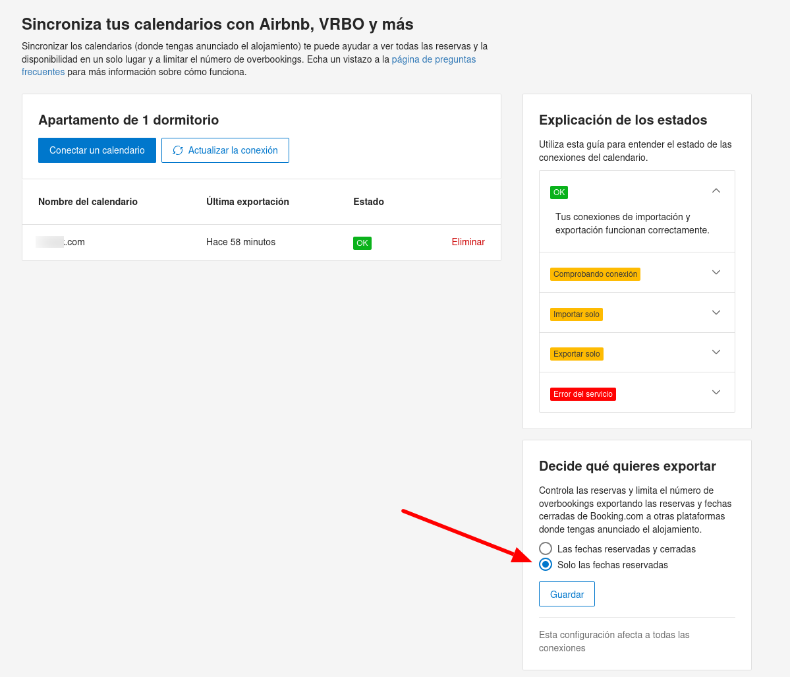The height and width of the screenshot is (677, 790).
Task: Click the green OK badge in the status guide
Action: point(559,192)
